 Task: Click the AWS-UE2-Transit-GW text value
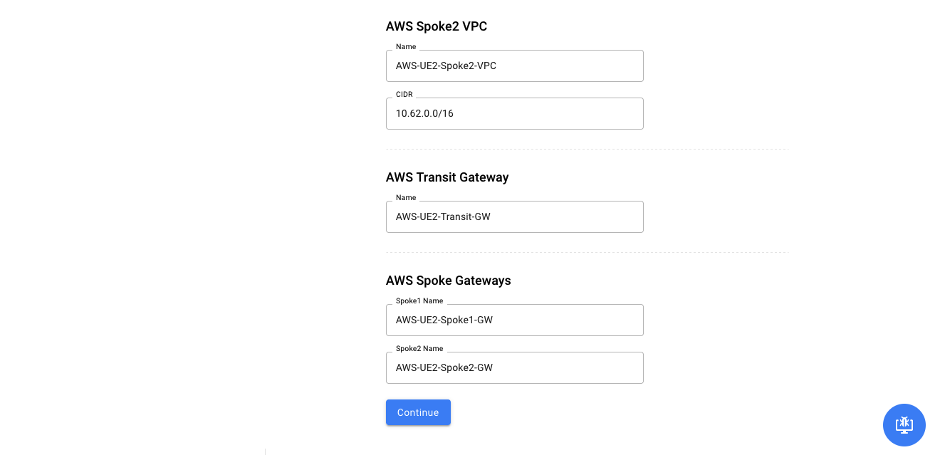tap(443, 216)
